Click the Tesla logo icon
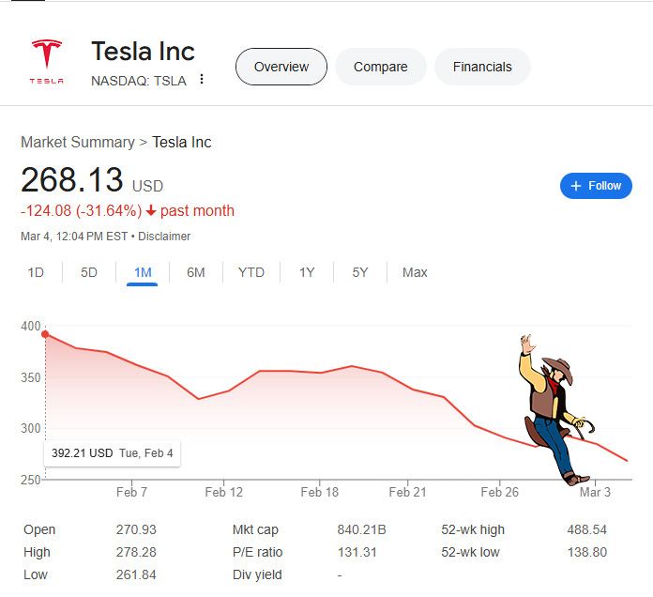Image resolution: width=653 pixels, height=597 pixels. coord(47,61)
